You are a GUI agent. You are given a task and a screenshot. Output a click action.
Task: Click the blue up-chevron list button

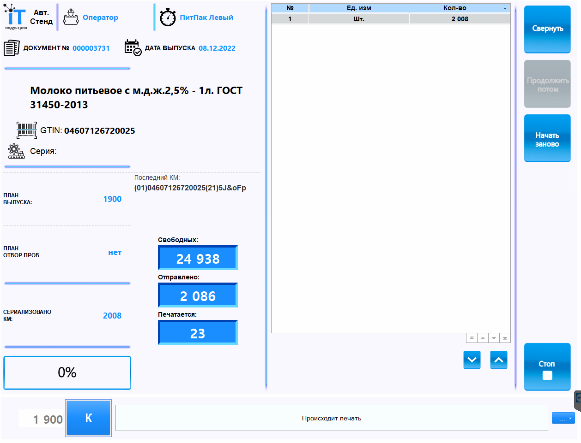[x=499, y=360]
